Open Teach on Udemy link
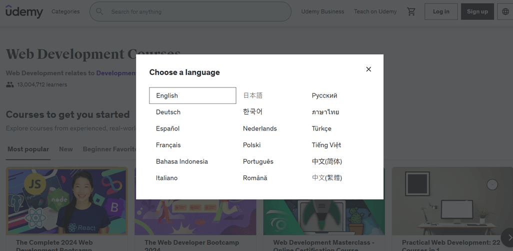 tap(375, 11)
